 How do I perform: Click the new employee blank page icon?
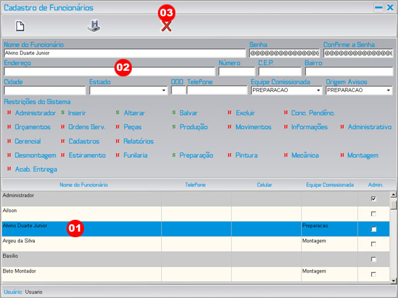tap(20, 26)
